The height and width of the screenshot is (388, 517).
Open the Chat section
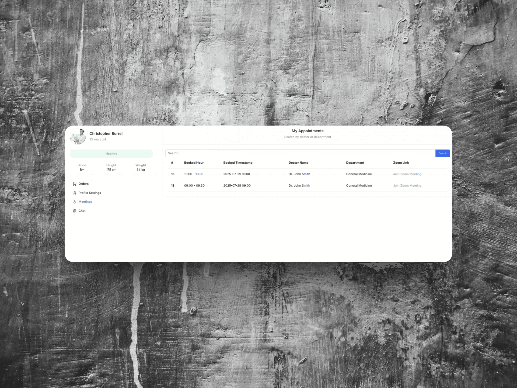[x=82, y=210]
